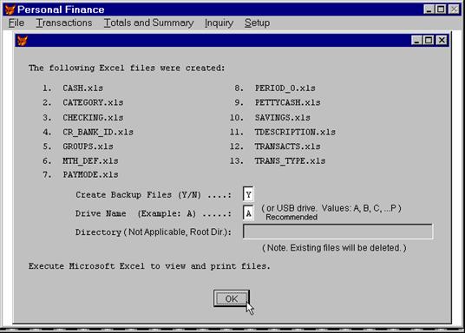Minimize the inner dialog window
Screen dimensions: 465x333
pyautogui.click(x=416, y=40)
